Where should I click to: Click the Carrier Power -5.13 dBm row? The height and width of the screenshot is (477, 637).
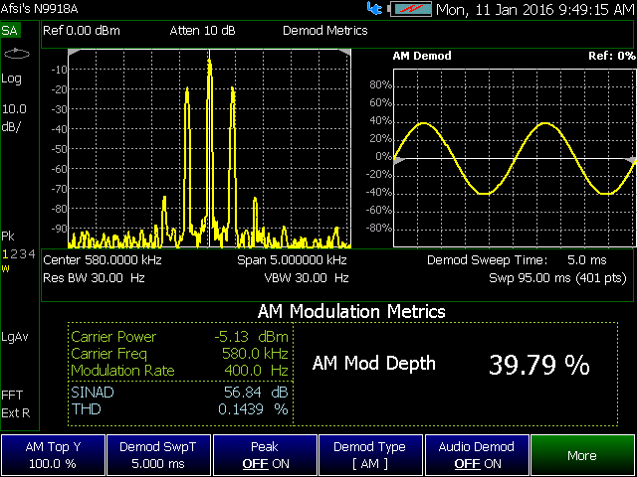[x=179, y=337]
